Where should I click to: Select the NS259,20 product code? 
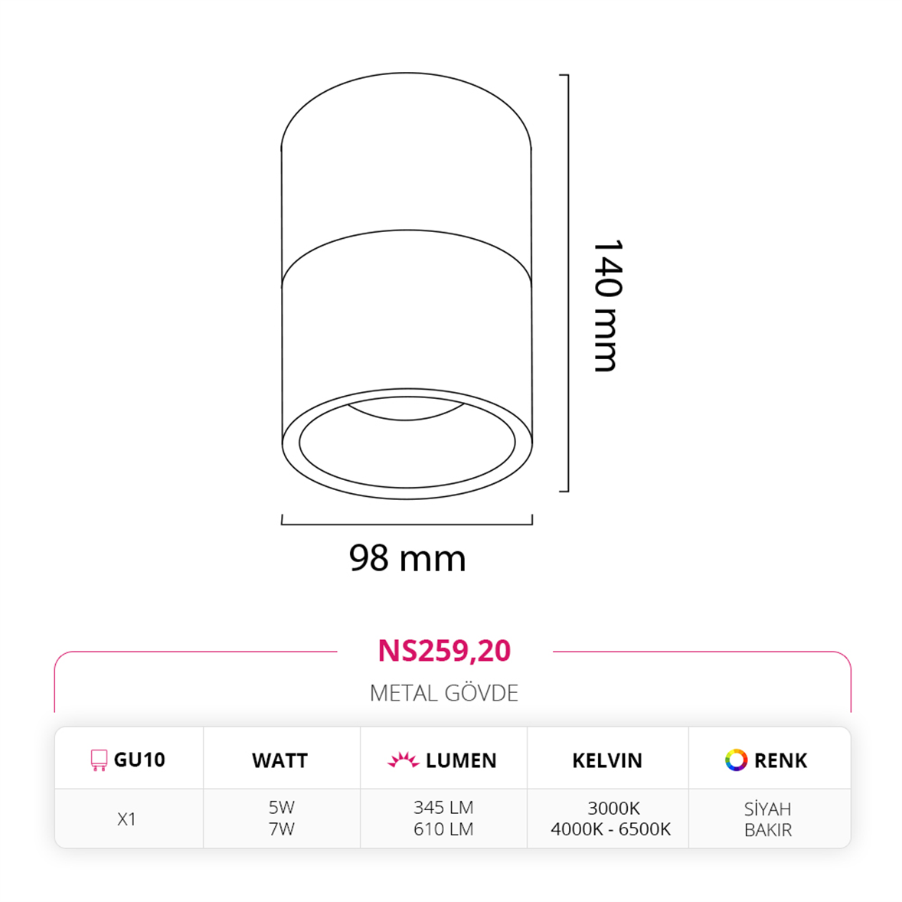(x=444, y=651)
